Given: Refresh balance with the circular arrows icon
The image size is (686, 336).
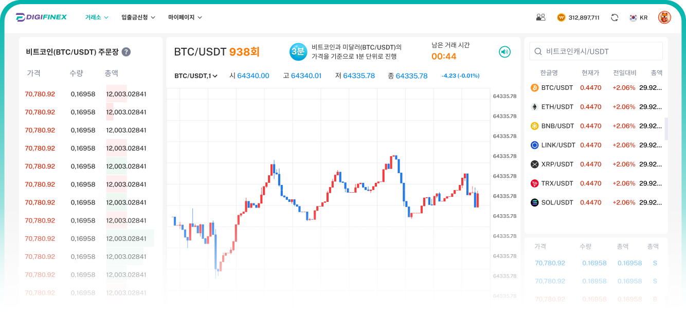Looking at the screenshot, I should coord(615,17).
